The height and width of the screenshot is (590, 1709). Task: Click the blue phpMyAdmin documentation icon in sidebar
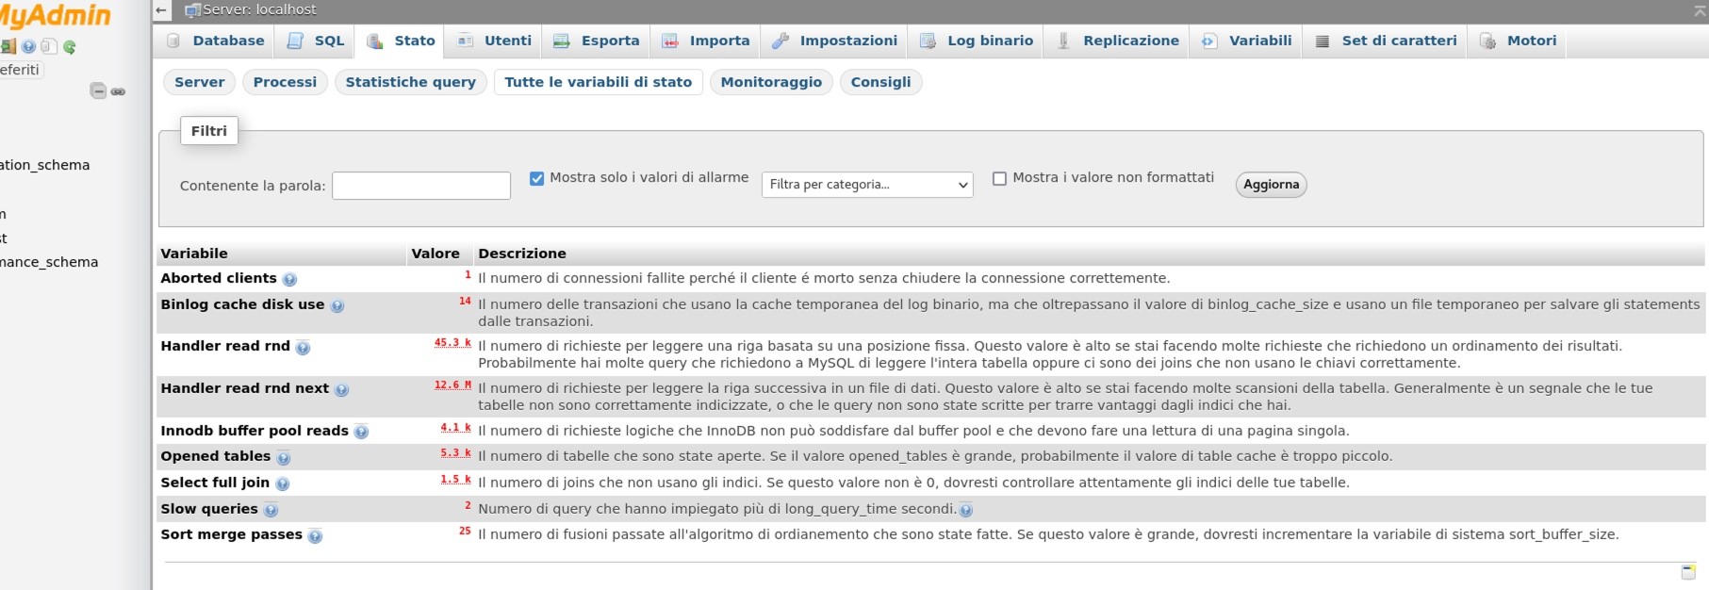pos(28,46)
